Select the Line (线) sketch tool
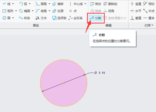The image size is (156, 112). coord(6,4)
